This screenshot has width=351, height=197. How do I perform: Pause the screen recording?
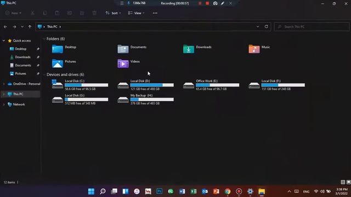tap(200, 3)
